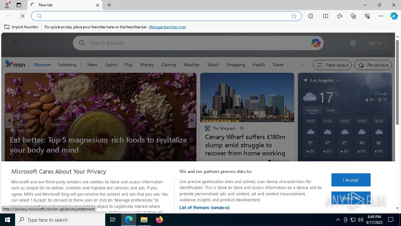Open the Extensions icon
Viewport: 401px width, 226px height.
point(310,16)
